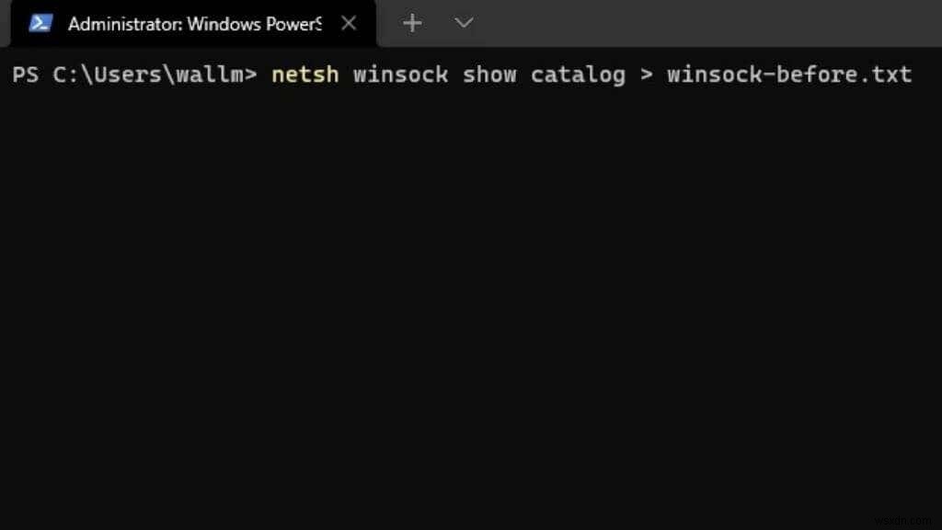This screenshot has height=530, width=942.
Task: Click the ".txt" extension of the output file
Action: coord(885,75)
